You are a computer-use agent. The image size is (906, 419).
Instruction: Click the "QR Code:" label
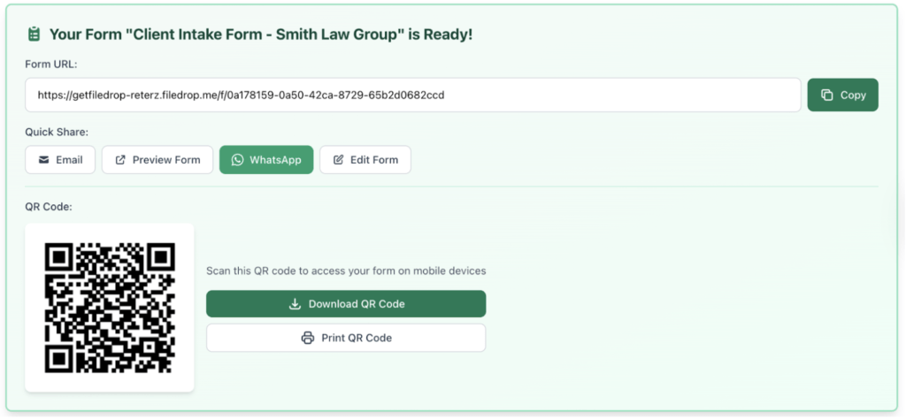coord(49,207)
